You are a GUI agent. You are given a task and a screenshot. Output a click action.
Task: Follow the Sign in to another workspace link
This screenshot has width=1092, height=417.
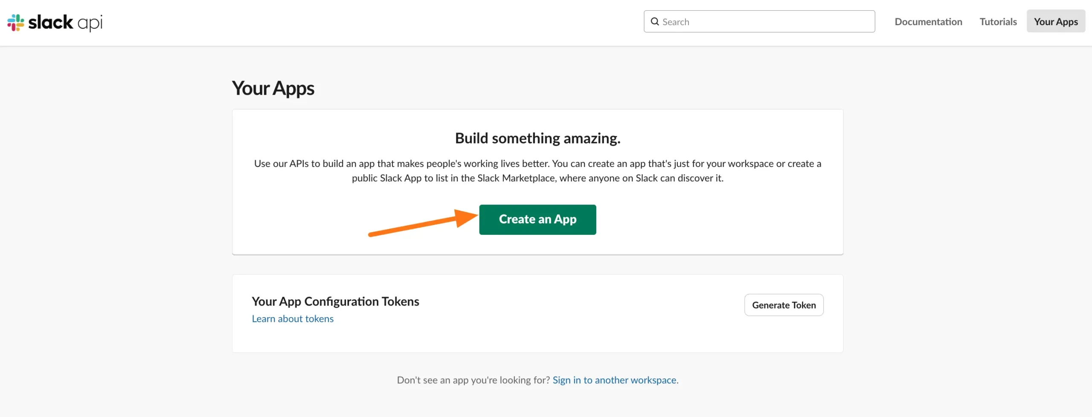[x=614, y=380]
